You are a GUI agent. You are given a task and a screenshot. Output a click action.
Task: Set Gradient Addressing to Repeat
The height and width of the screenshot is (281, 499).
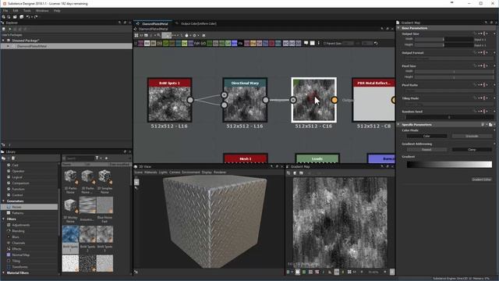point(426,149)
